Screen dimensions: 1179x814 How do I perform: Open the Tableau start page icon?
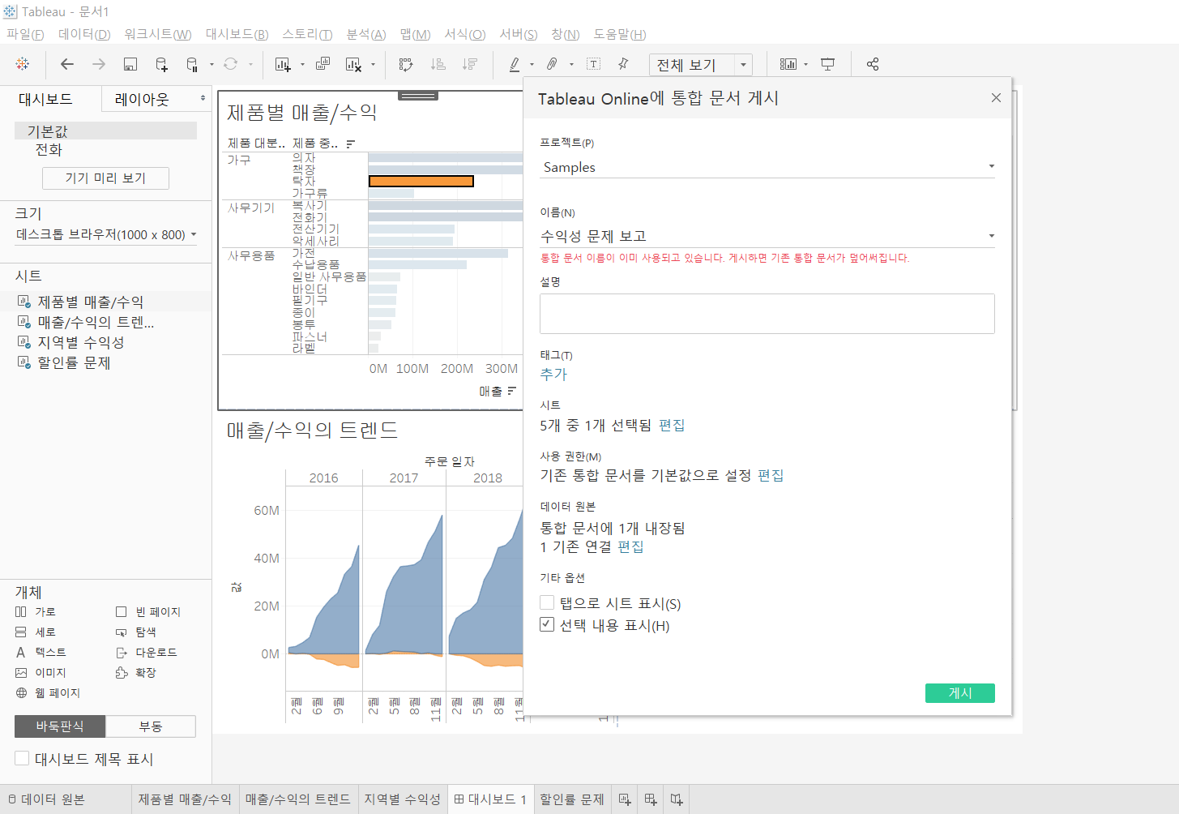point(23,64)
